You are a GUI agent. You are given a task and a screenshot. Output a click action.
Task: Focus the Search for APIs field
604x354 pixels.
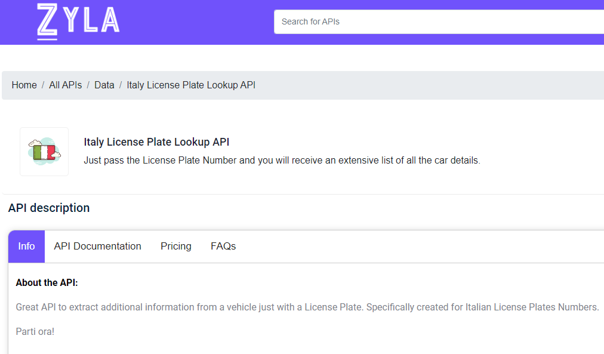[439, 21]
